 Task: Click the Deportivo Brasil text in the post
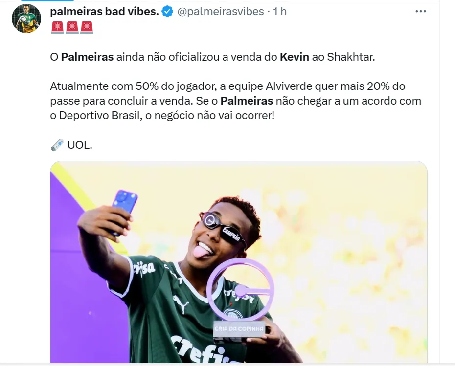point(99,116)
